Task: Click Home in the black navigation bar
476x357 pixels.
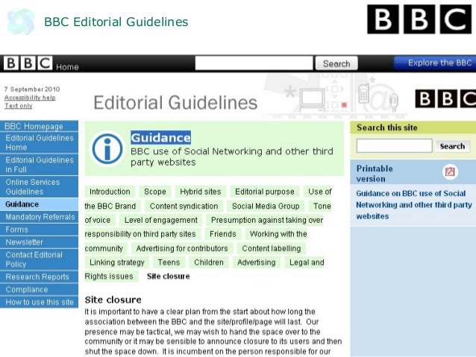Action: pyautogui.click(x=67, y=67)
